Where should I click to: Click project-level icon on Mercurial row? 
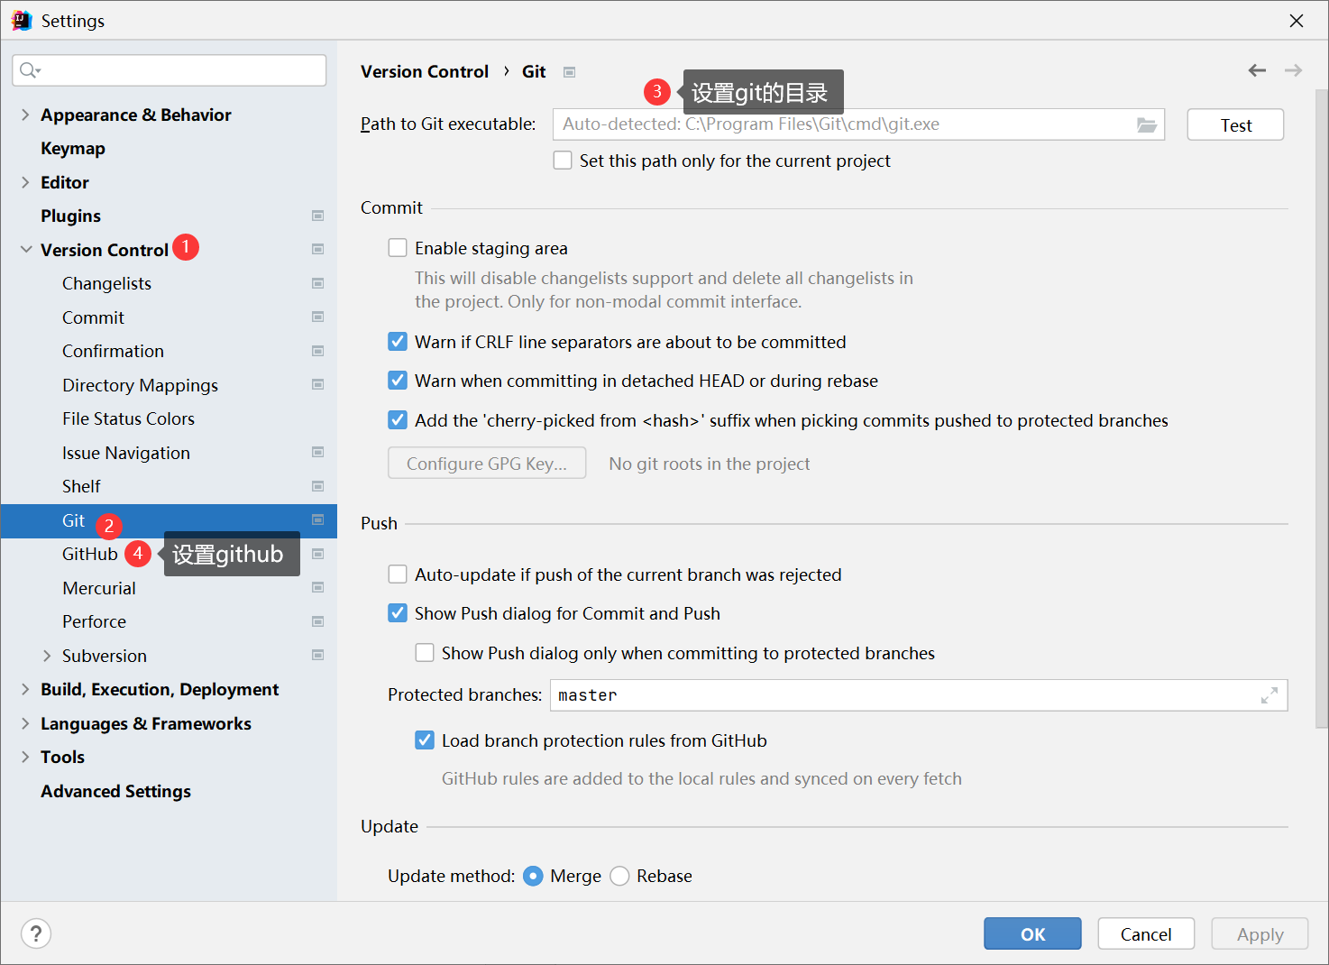317,587
